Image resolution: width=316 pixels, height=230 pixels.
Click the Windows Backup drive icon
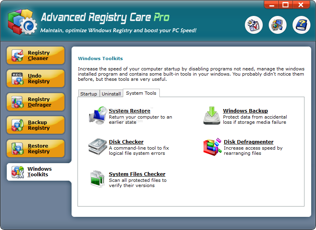pos(211,116)
